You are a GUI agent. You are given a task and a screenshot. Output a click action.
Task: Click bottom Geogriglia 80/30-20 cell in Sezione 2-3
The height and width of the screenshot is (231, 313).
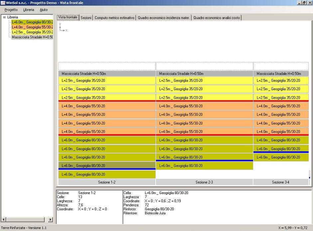click(204, 166)
